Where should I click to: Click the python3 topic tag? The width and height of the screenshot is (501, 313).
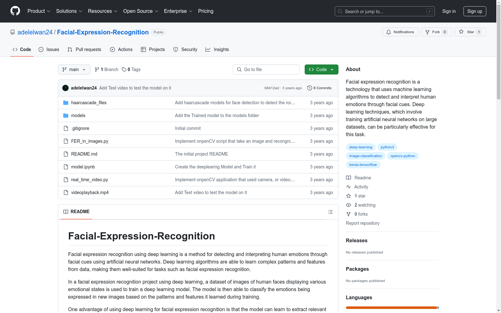387,147
